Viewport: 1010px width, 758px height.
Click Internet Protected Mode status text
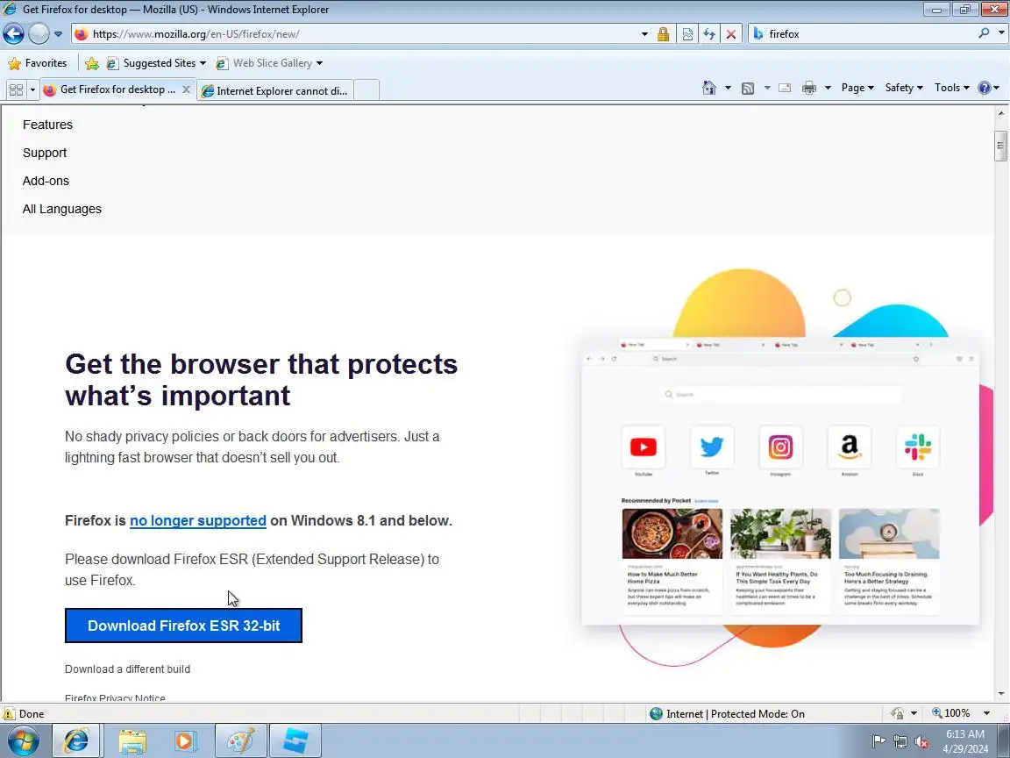(x=735, y=713)
